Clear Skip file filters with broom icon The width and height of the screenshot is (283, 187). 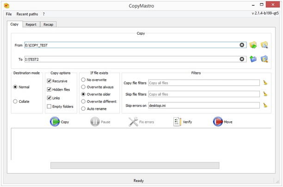click(265, 94)
